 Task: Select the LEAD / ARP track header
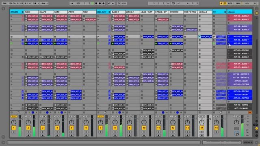click(147, 12)
